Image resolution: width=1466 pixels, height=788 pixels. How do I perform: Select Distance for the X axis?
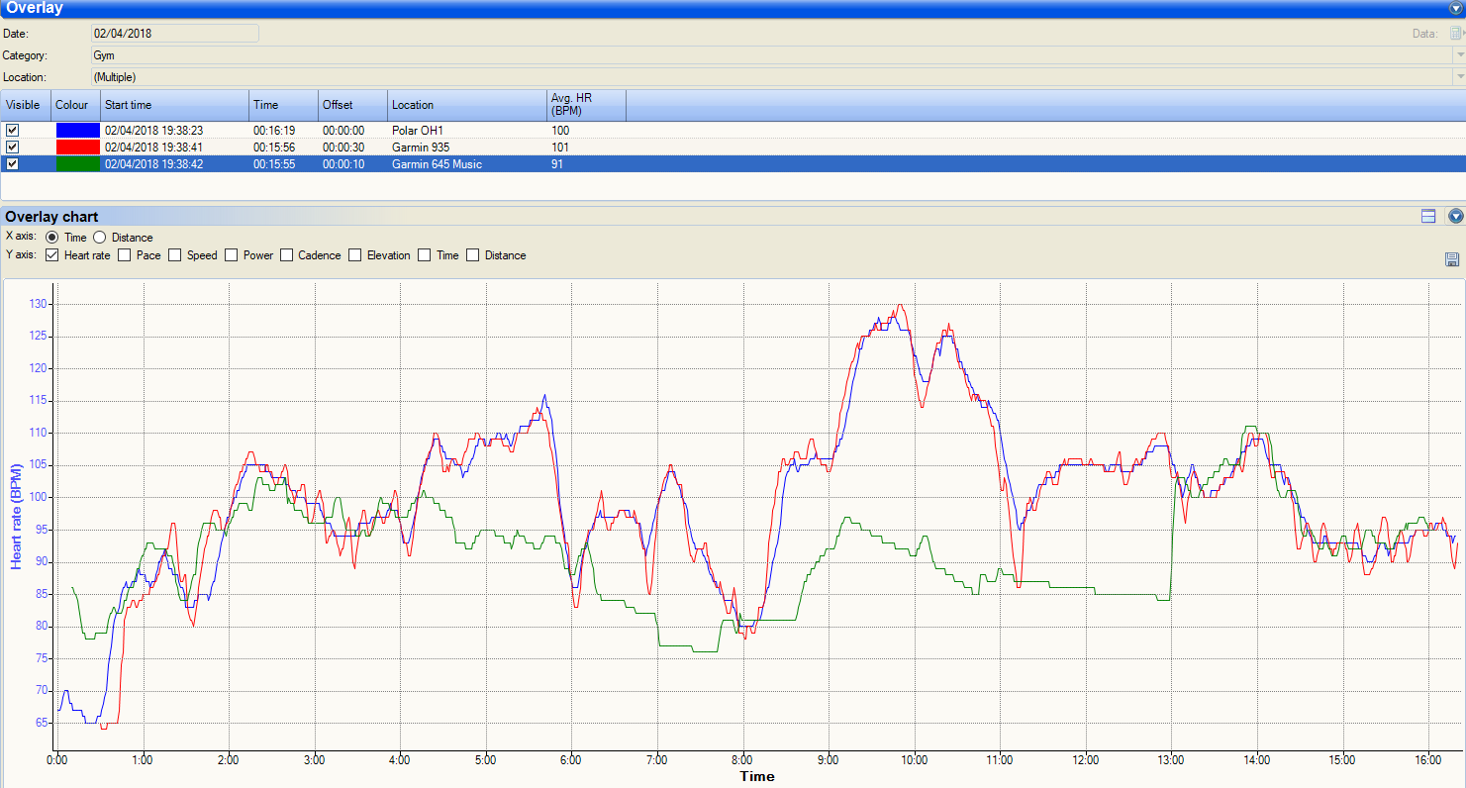click(x=100, y=238)
